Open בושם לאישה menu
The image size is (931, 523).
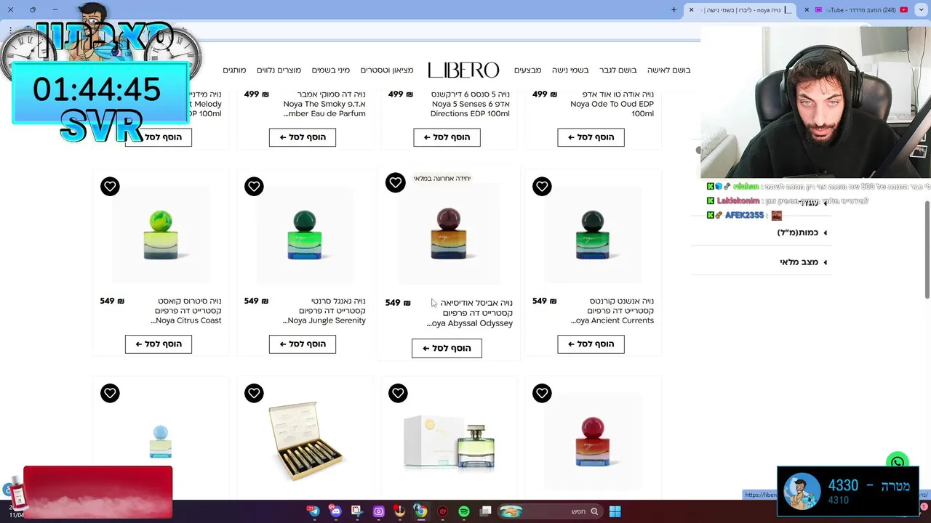(668, 70)
